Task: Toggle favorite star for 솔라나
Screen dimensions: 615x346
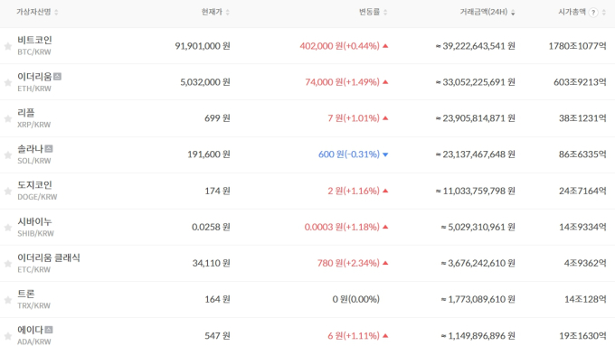Action: (8, 155)
